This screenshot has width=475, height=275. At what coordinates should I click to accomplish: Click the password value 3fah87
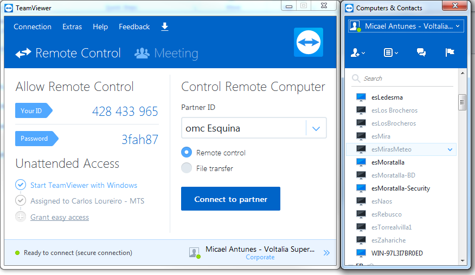click(x=140, y=140)
